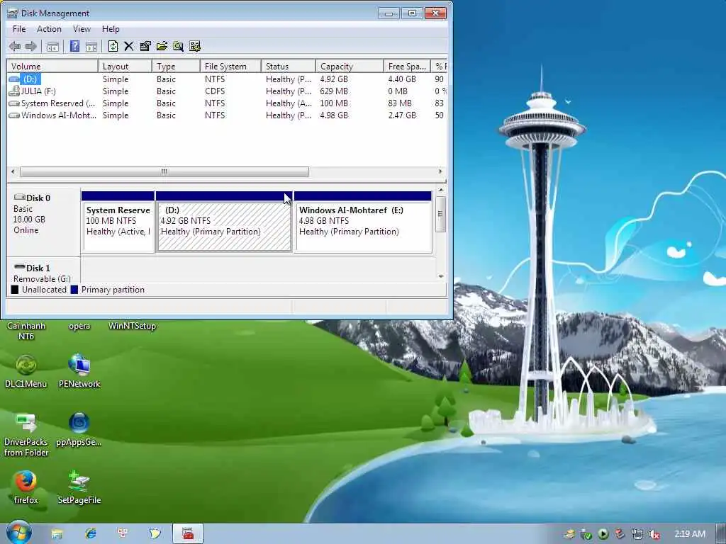Open the DLC1Menu desktop icon
This screenshot has height=544, width=726.
26,371
